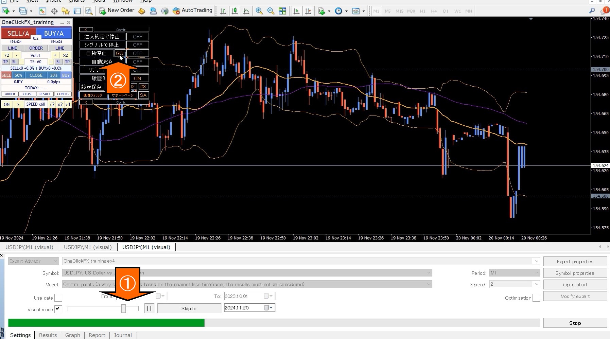Click the Expert properties button

(x=575, y=262)
